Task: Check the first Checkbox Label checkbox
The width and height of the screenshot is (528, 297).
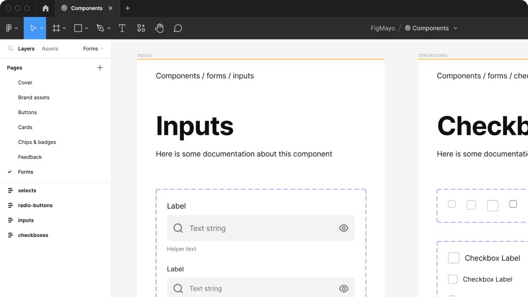Action: click(453, 258)
